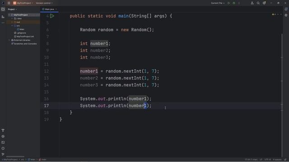Expand External Libraries node
Screen dimensions: 289x162
pos(9,40)
